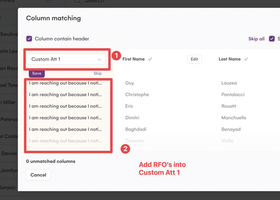This screenshot has height=200, width=280.
Task: Select the First Name column header
Action: pos(133,59)
